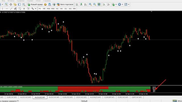This screenshot has height=102, width=182.
Task: Click the connection status bars indicator
Action: [175, 101]
